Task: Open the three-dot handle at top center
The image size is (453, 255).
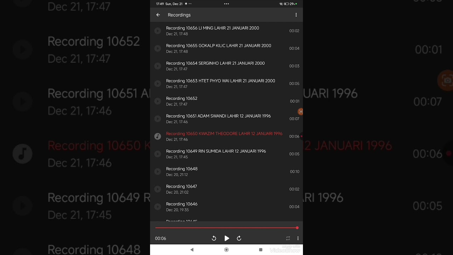Action: coord(226,4)
